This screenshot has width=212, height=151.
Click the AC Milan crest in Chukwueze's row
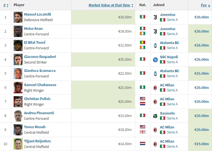[155, 87]
